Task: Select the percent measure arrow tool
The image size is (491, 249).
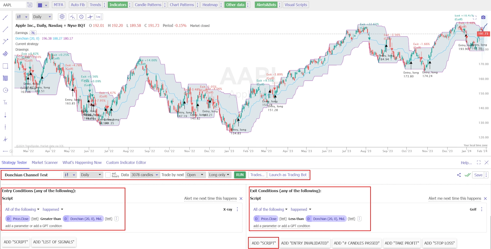Action: click(x=5, y=42)
